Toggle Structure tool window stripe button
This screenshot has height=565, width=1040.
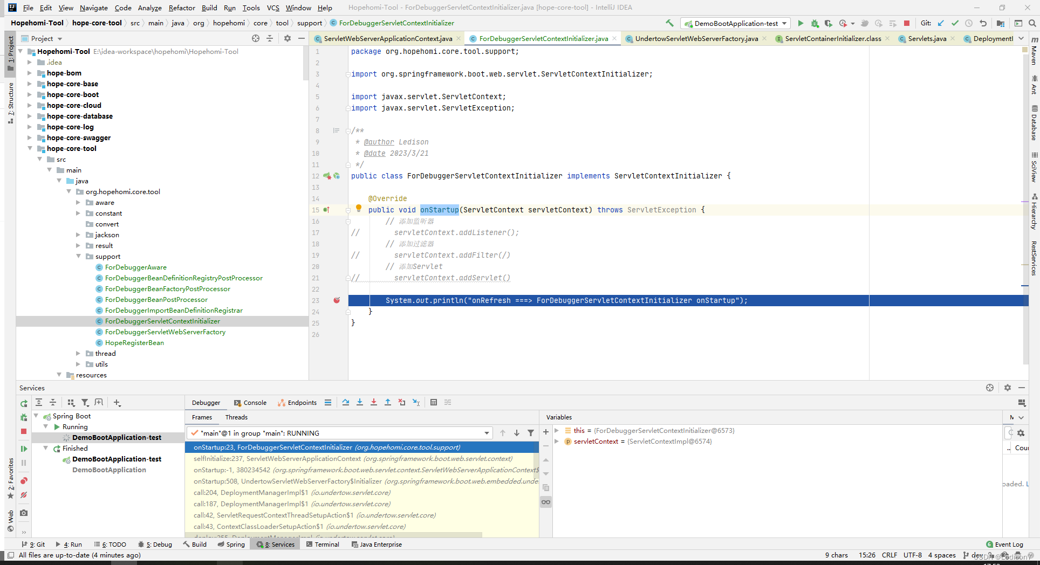11,102
